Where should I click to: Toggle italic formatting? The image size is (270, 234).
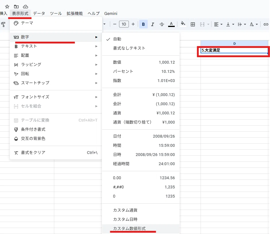pos(153,24)
